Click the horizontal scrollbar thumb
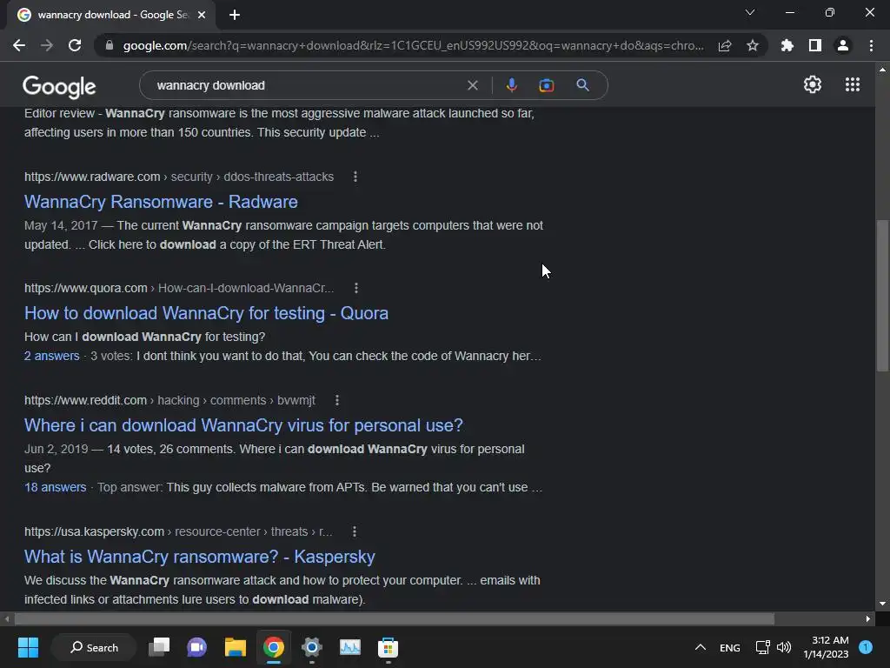Viewport: 890px width, 668px height. coord(395,618)
